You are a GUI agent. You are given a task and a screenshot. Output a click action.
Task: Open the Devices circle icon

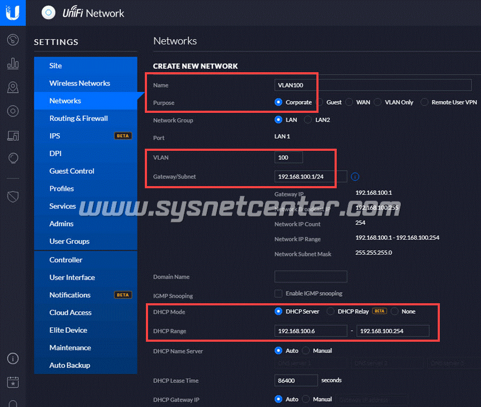tap(13, 111)
